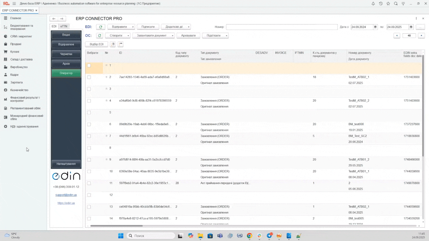
Task: Open favorites star icon in title bar
Action: (x=388, y=3)
